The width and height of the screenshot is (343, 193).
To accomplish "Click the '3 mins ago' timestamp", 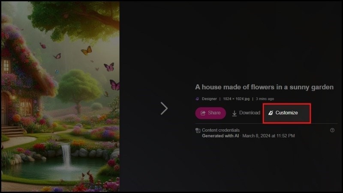I will pos(265,99).
